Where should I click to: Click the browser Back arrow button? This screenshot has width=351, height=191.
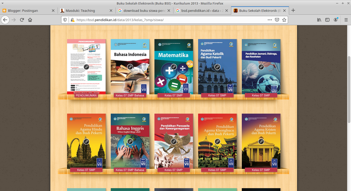coord(5,20)
